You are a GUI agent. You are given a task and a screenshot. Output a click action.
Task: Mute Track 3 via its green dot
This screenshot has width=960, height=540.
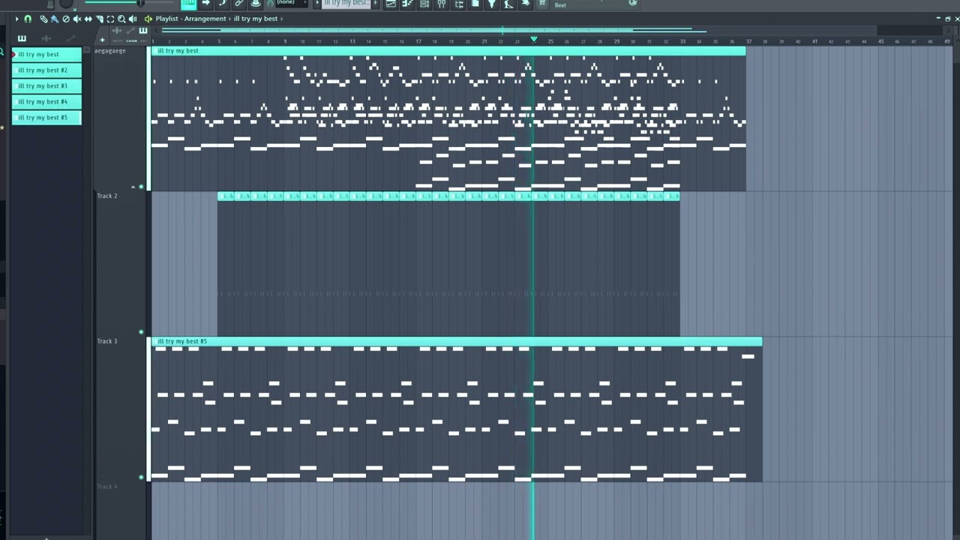[x=141, y=477]
